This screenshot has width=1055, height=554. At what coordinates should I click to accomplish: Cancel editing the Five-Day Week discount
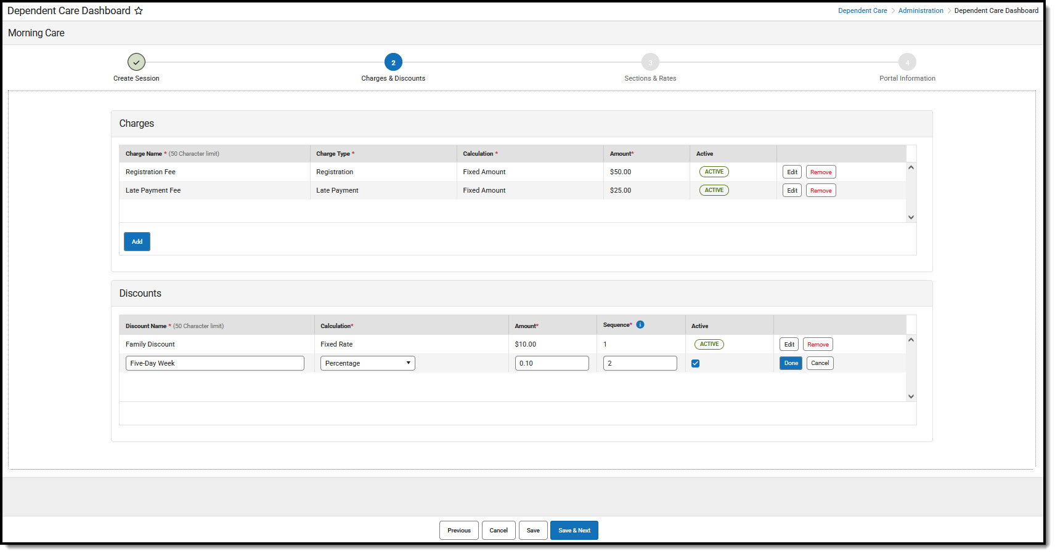(820, 363)
